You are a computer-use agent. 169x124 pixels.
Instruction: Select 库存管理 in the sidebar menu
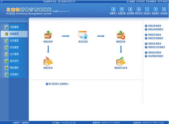point(14,41)
